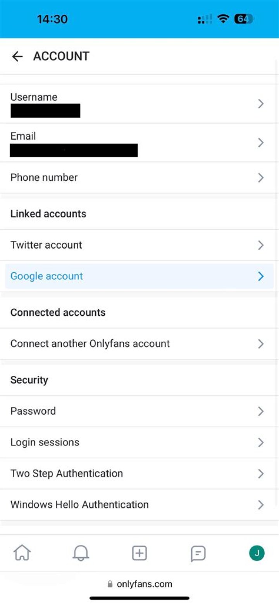Open the Password settings row
Viewport: 279px width, 605px height.
pos(139,411)
